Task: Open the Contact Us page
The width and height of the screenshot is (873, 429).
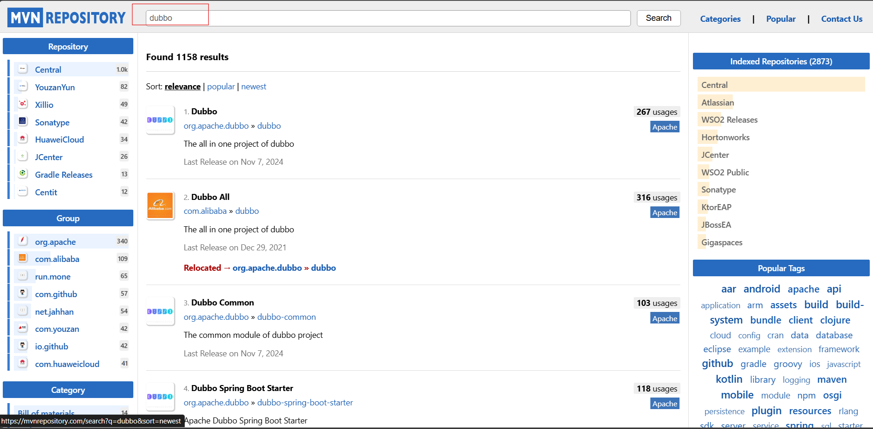Action: [842, 19]
